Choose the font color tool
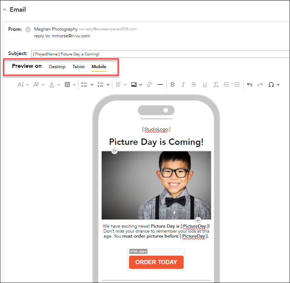The height and width of the screenshot is (283, 290). coord(52,85)
